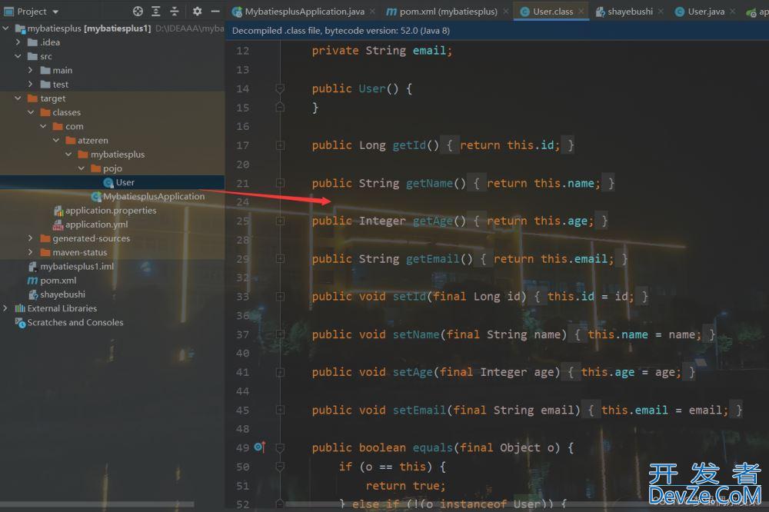Collapse the src folder
769x512 pixels.
coord(18,56)
